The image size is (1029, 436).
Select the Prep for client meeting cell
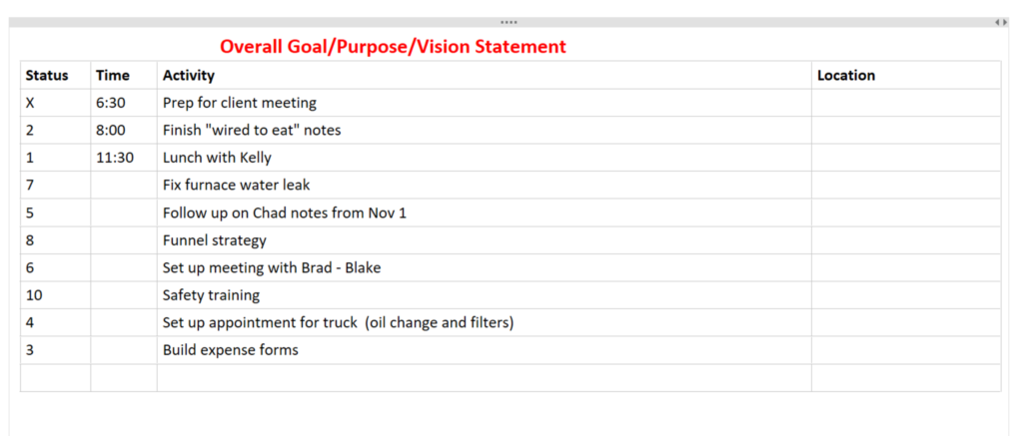tap(485, 103)
